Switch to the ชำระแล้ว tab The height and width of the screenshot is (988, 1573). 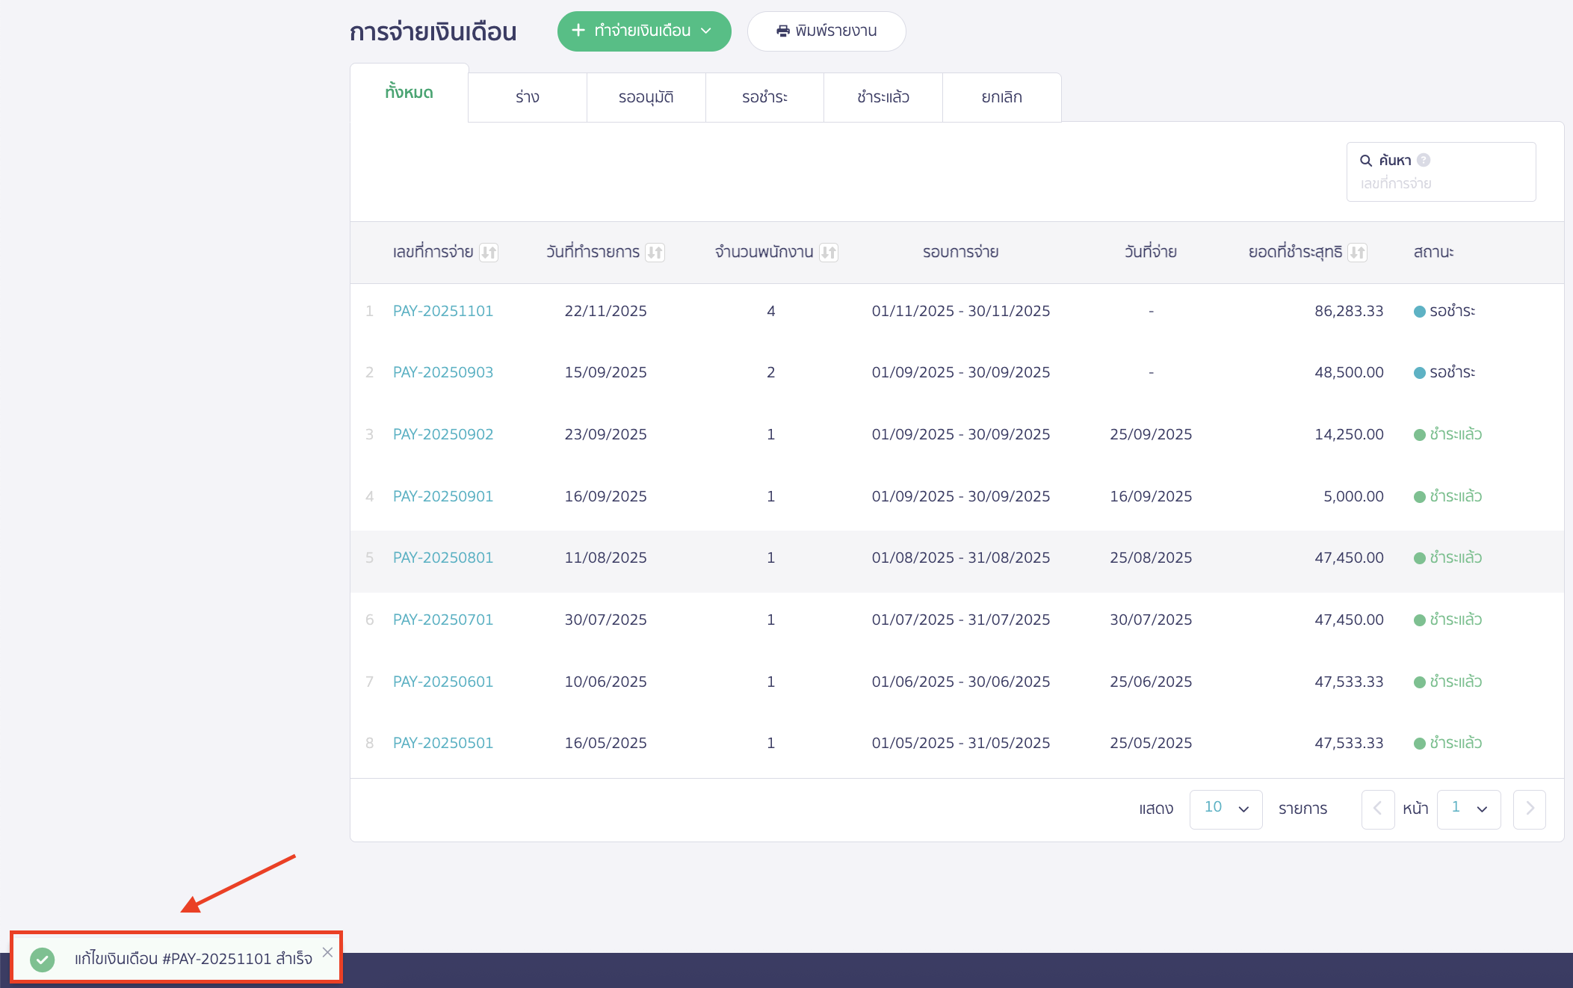tap(883, 96)
